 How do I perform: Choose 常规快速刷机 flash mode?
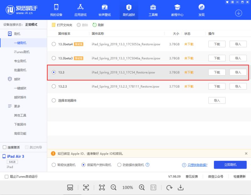click(x=54, y=165)
